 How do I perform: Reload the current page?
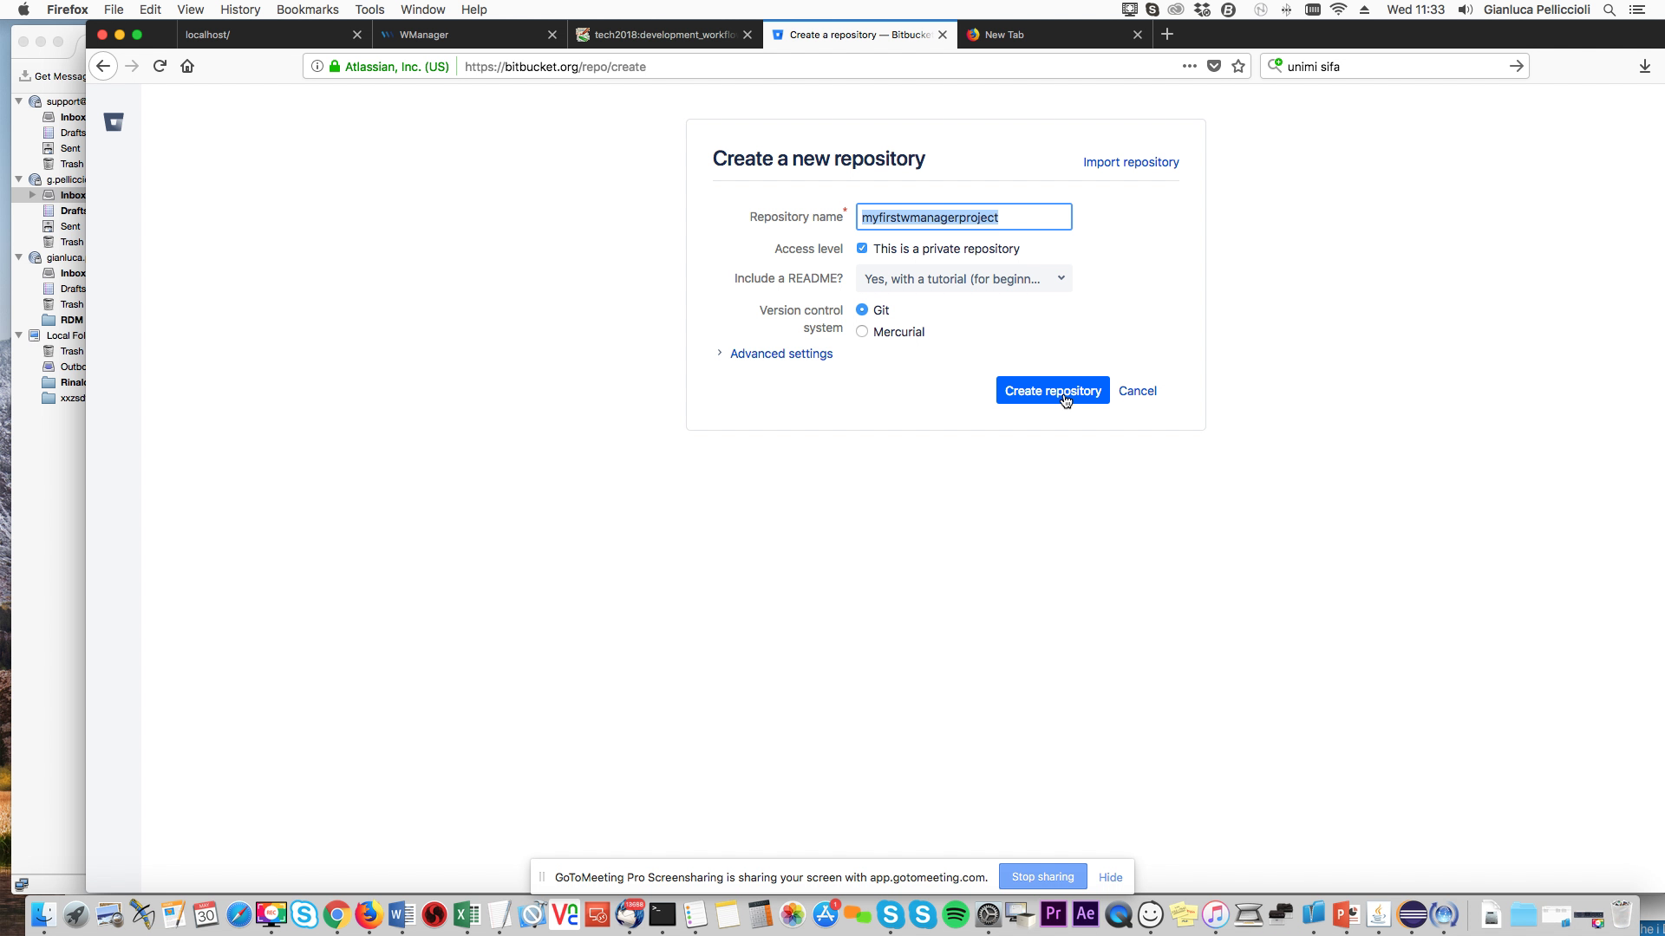[x=160, y=66]
